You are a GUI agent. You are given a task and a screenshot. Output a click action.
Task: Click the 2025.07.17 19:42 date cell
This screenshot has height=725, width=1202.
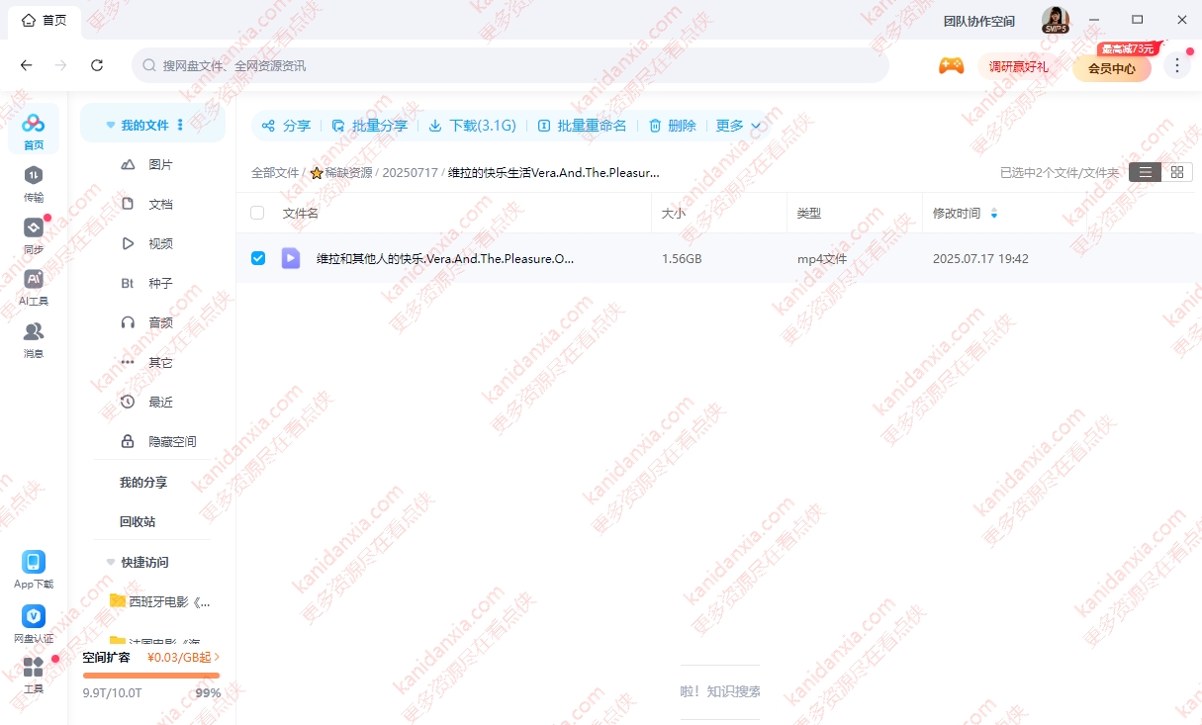click(980, 258)
